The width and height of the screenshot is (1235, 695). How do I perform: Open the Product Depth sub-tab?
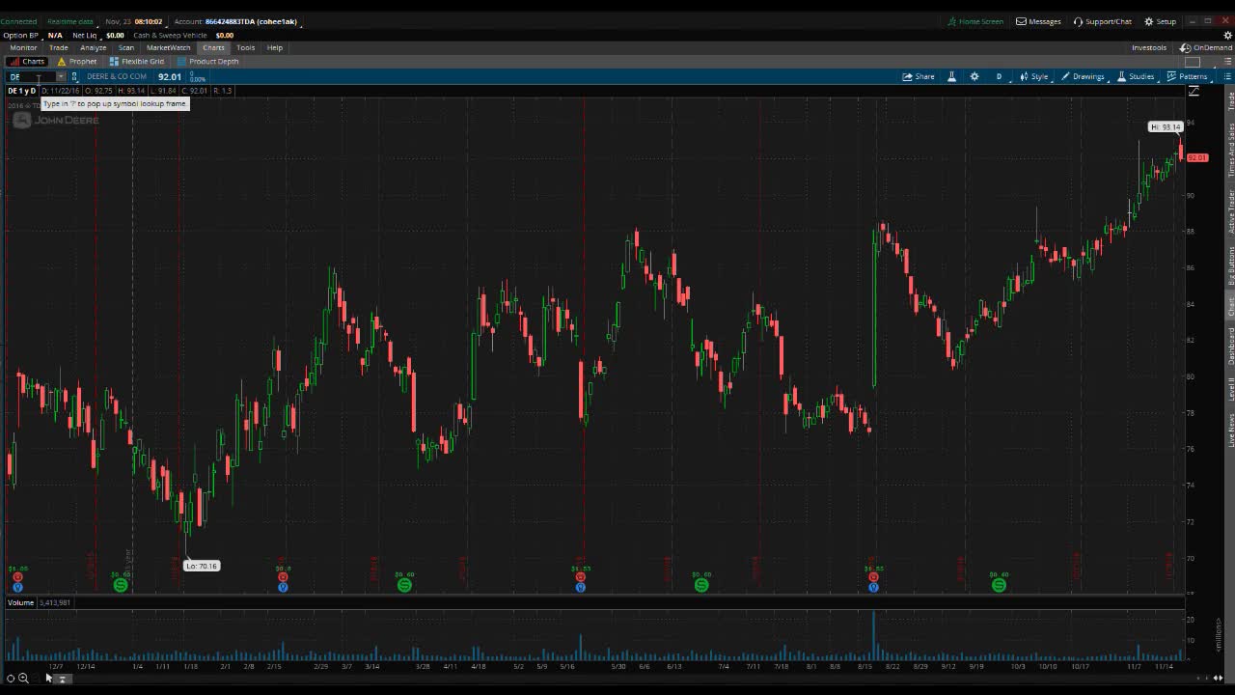click(x=207, y=61)
